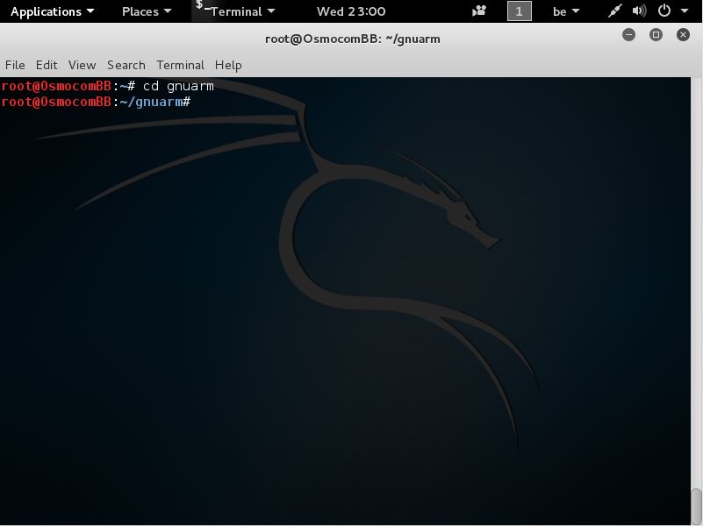Open the Search menu
The width and height of the screenshot is (703, 527).
pos(126,65)
